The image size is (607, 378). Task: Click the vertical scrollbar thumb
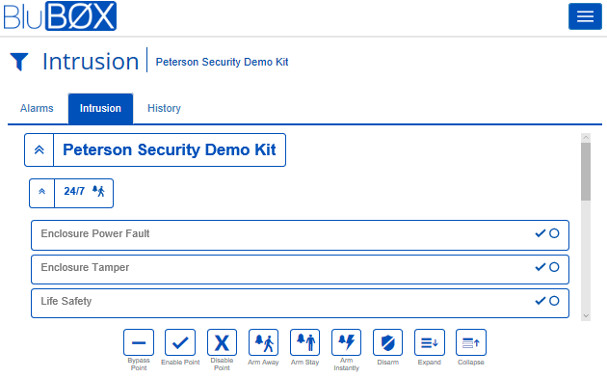click(586, 172)
